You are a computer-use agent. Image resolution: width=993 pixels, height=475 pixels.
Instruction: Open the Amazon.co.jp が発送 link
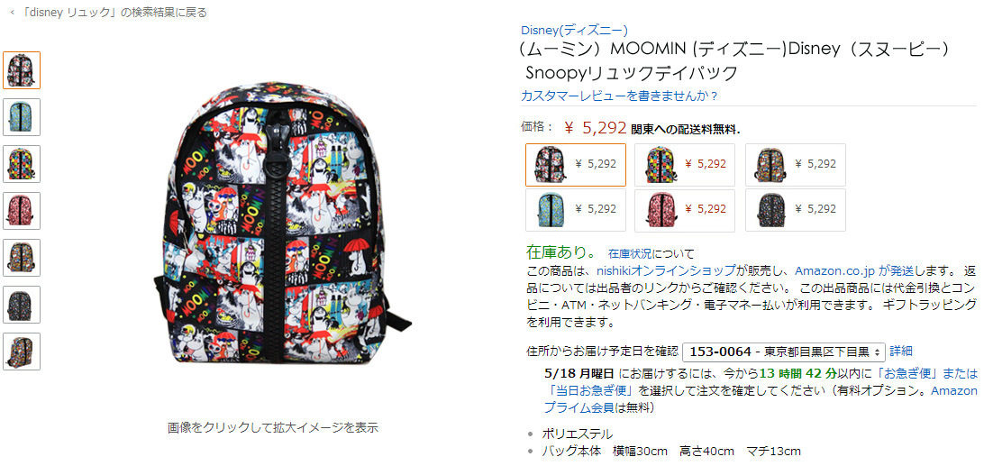(x=854, y=271)
